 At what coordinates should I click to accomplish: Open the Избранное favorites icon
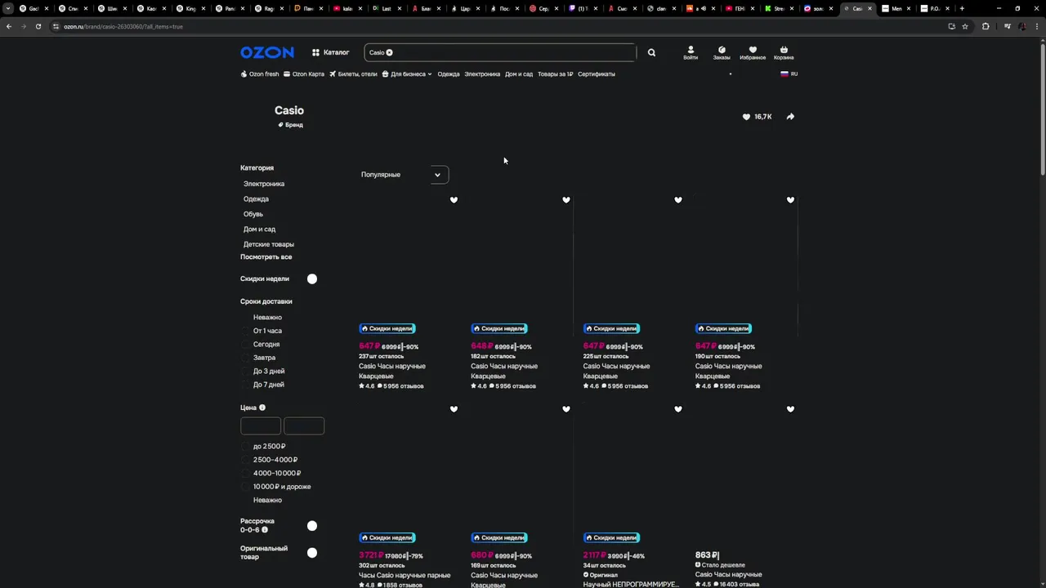coord(753,52)
